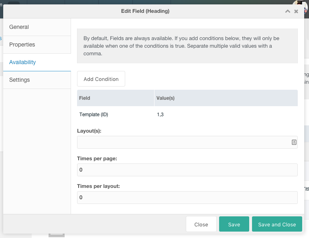The image size is (309, 238).
Task: Click the Add Condition button
Action: click(101, 79)
